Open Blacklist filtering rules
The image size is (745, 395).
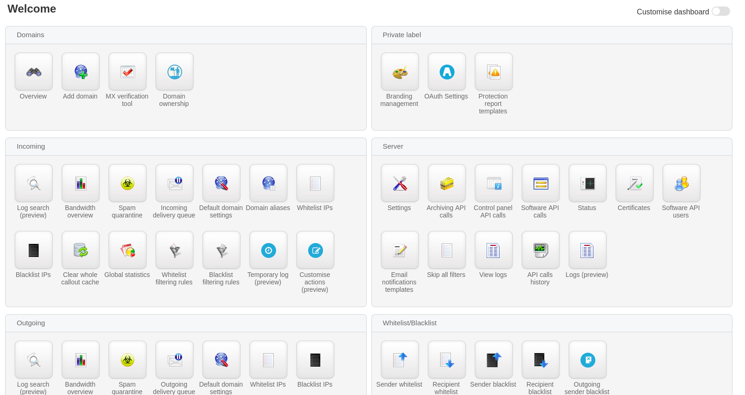click(221, 250)
